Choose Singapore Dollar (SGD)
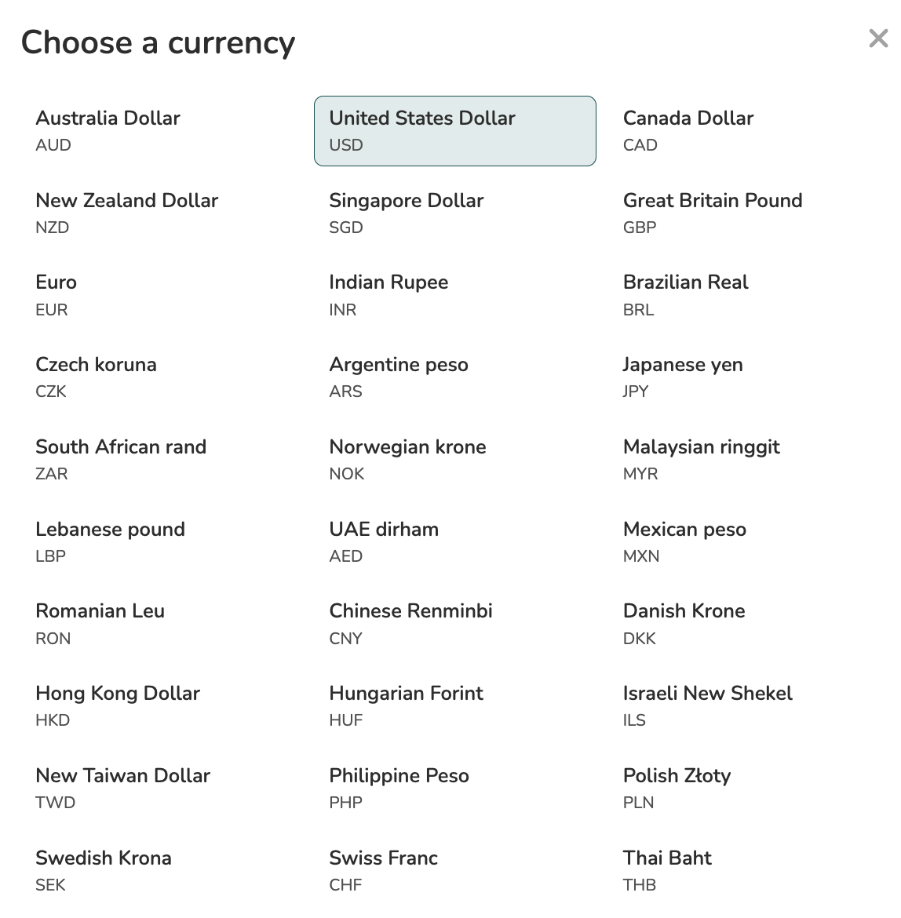901x918 pixels. click(406, 213)
